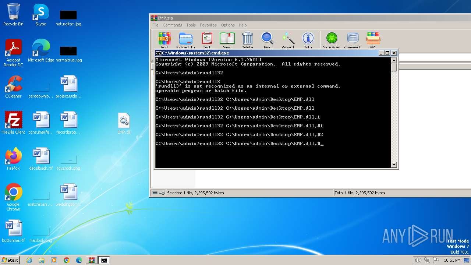Screen dimensions: 471x265
Task: Switch to WinRAR taskbar button
Action: [x=92, y=260]
